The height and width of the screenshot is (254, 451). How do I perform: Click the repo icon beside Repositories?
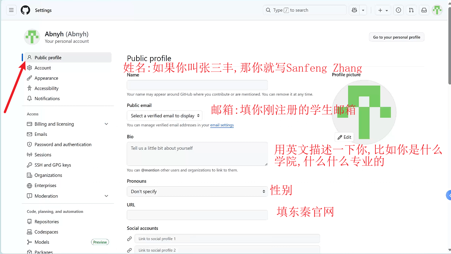coord(30,222)
